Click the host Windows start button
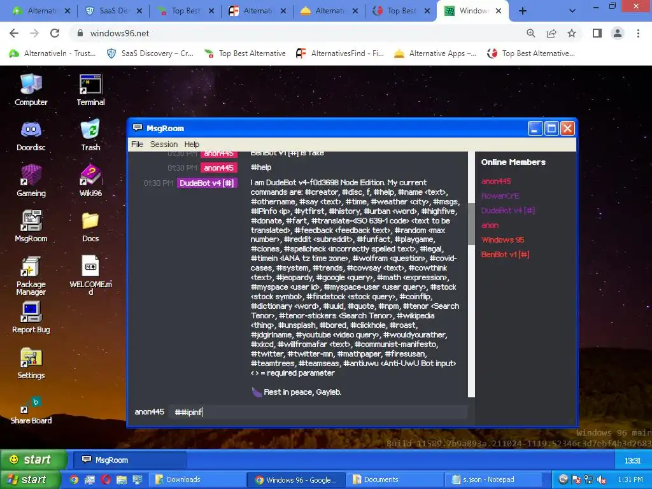 click(x=29, y=479)
